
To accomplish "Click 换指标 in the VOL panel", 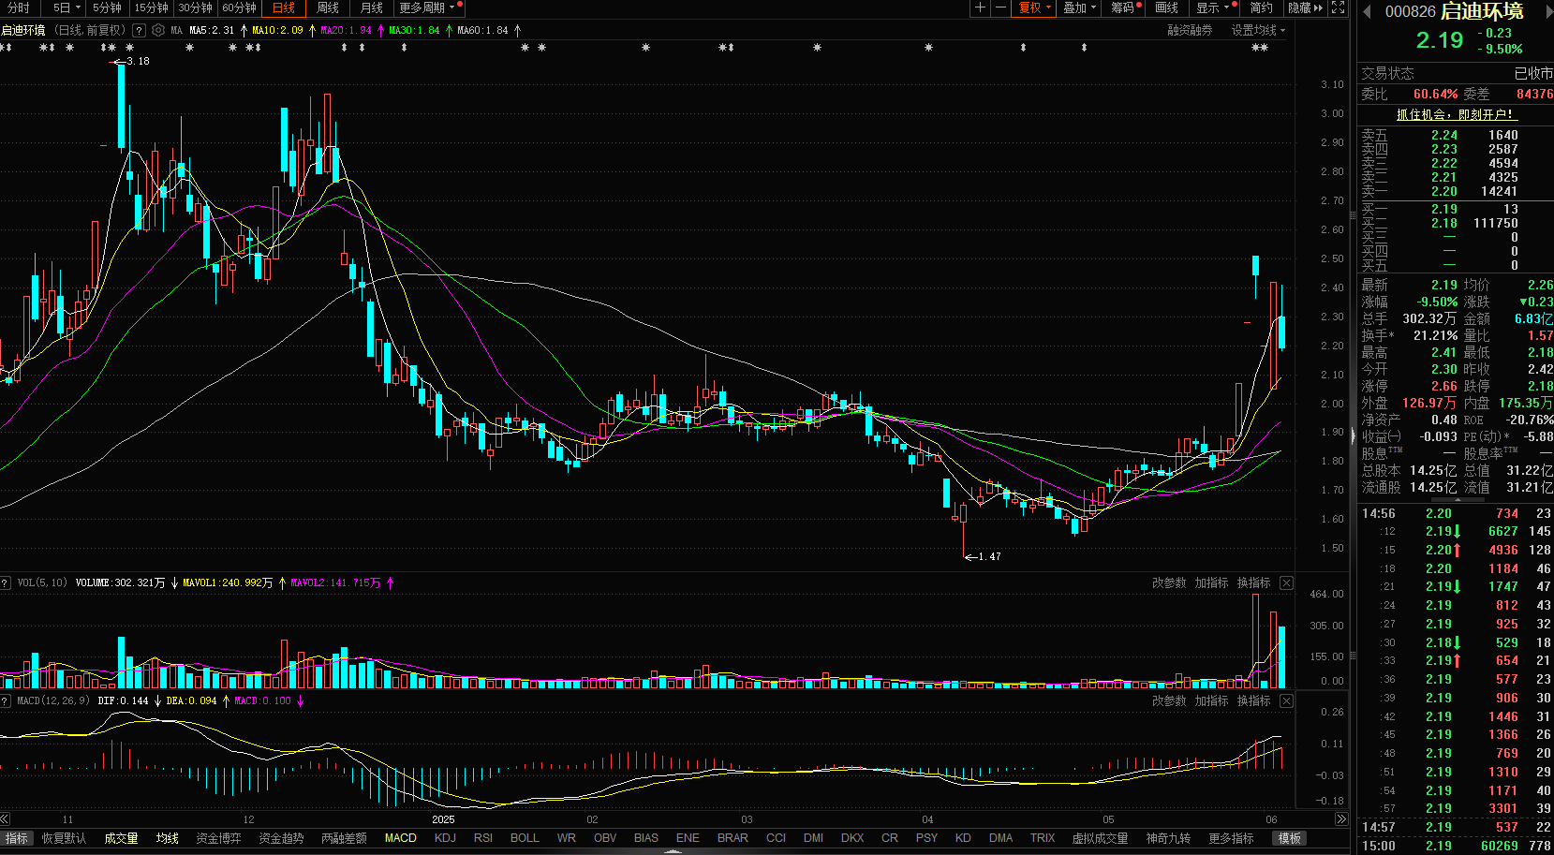I will point(1253,582).
